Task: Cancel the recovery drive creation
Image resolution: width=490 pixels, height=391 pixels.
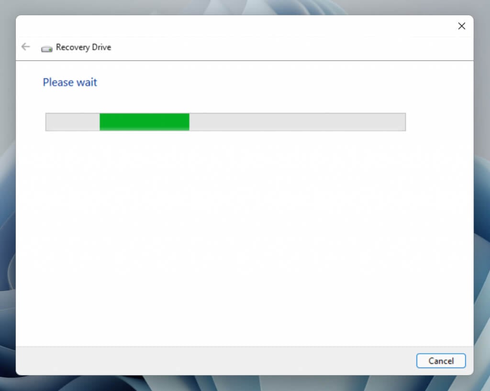Action: (441, 361)
